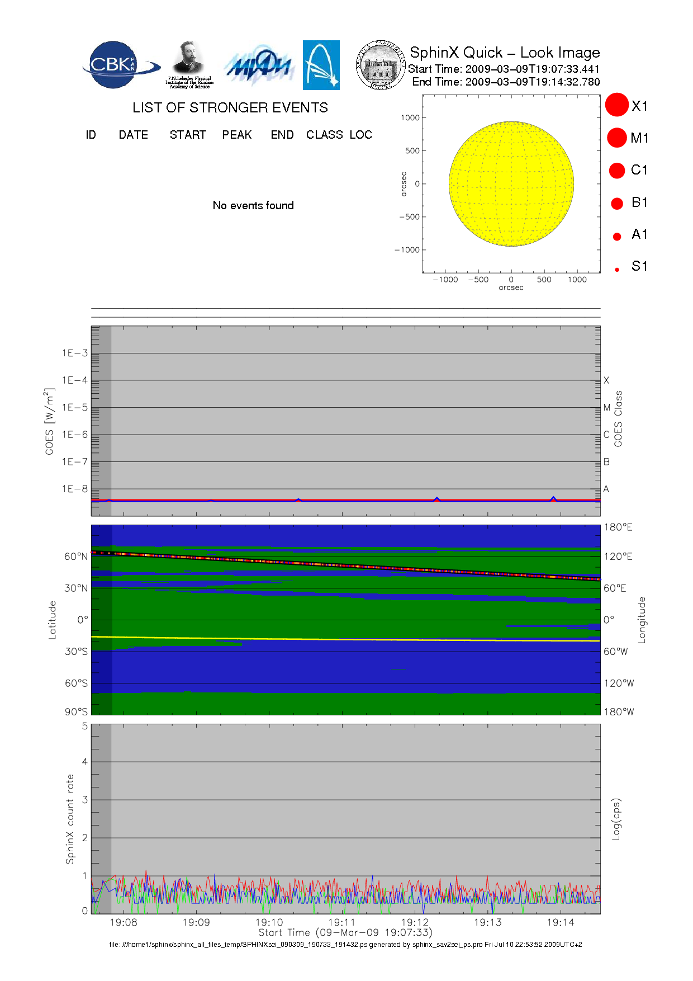Click the yellow solar disk image

[x=511, y=183]
